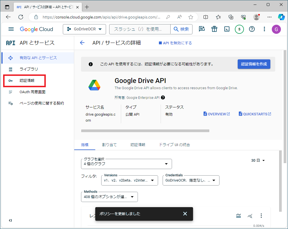Activate the Cloud Shell terminal icon

click(x=227, y=29)
